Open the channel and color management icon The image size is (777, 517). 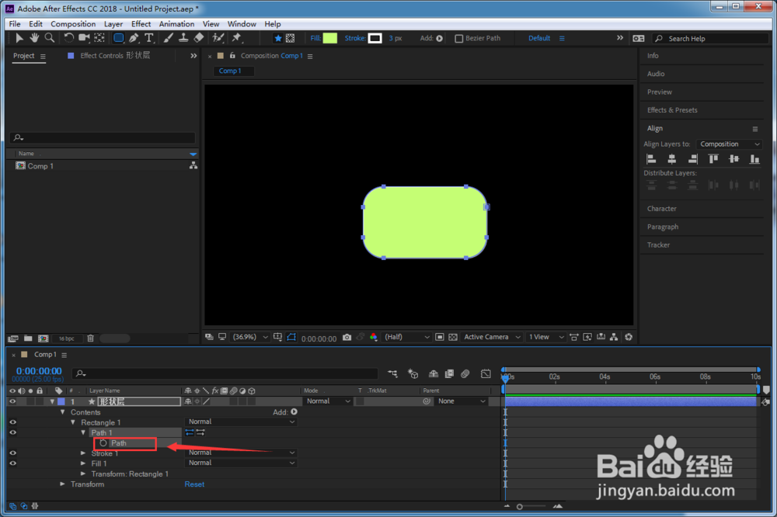point(374,337)
